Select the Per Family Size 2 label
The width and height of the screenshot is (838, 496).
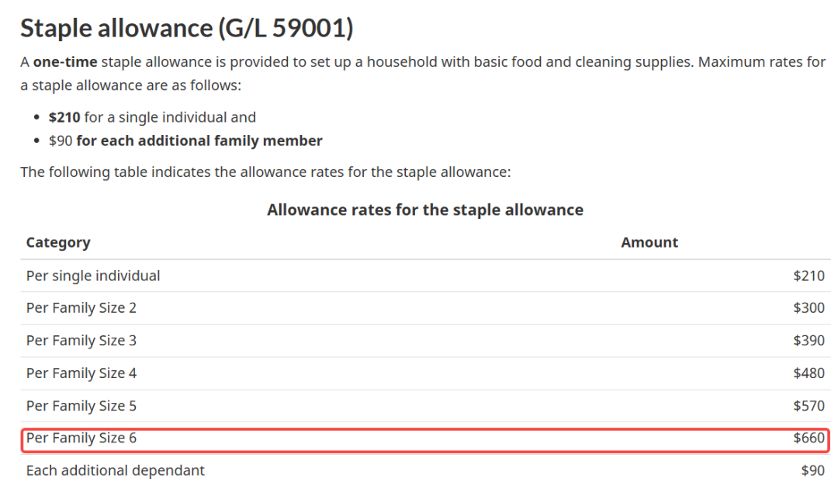coord(81,308)
